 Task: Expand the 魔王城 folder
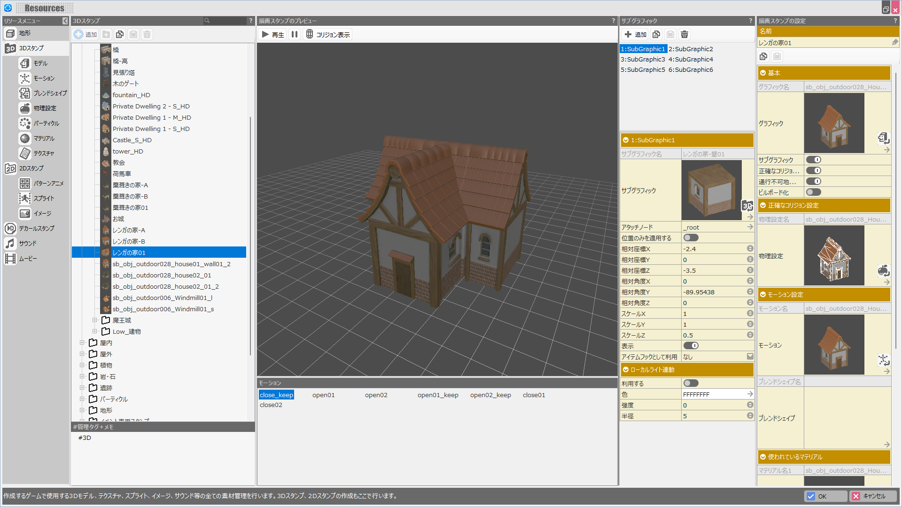[94, 320]
